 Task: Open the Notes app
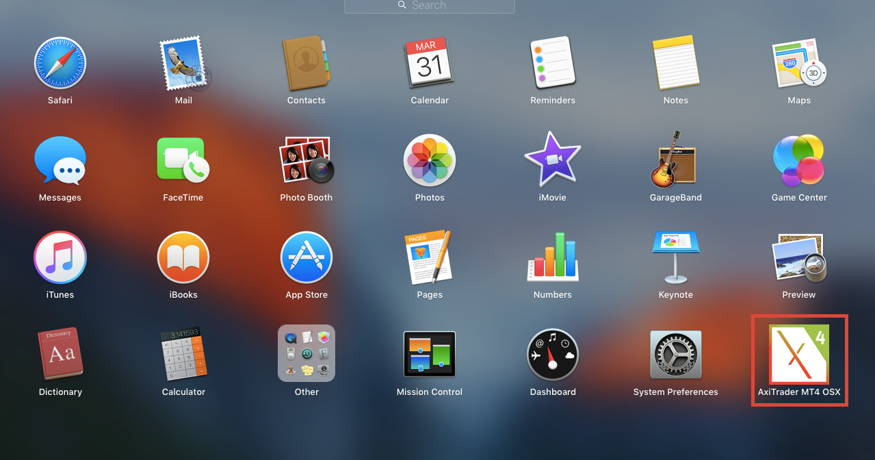(675, 63)
